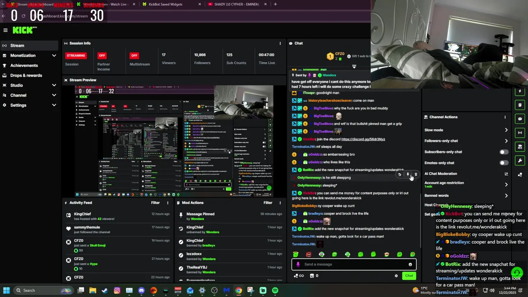Image resolution: width=528 pixels, height=297 pixels.
Task: Click the collapse arrow under chat gift banner
Action: (x=354, y=66)
